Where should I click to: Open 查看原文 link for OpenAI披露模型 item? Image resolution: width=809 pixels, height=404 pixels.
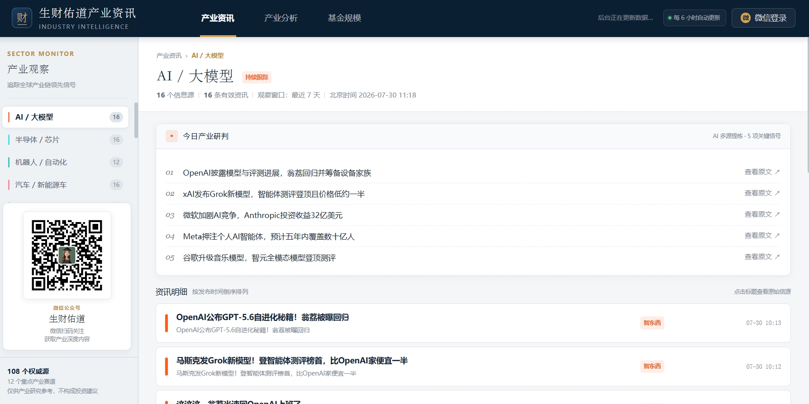(x=762, y=172)
